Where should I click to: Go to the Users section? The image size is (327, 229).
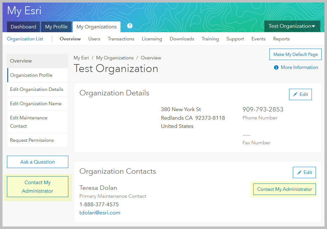point(94,39)
